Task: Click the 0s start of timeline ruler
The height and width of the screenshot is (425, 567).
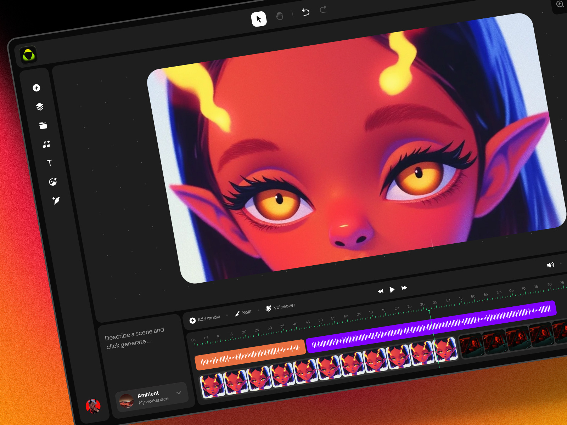Action: coord(193,340)
